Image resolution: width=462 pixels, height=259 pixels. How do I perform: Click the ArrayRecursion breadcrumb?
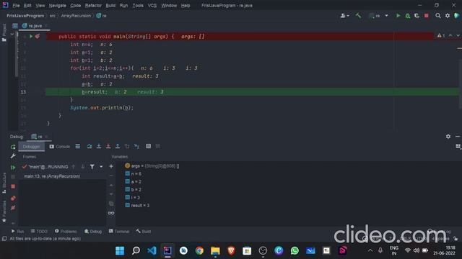point(76,16)
